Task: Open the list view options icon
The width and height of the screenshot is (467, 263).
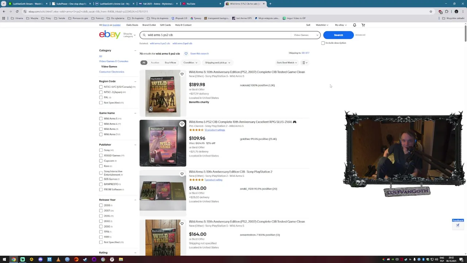Action: [304, 62]
